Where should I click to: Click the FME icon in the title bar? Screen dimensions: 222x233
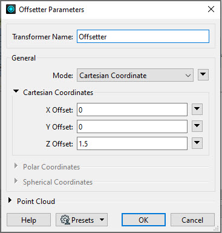tap(11, 9)
